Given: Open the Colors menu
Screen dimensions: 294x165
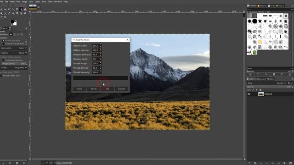Looking at the screenshot, I should (x=37, y=1).
